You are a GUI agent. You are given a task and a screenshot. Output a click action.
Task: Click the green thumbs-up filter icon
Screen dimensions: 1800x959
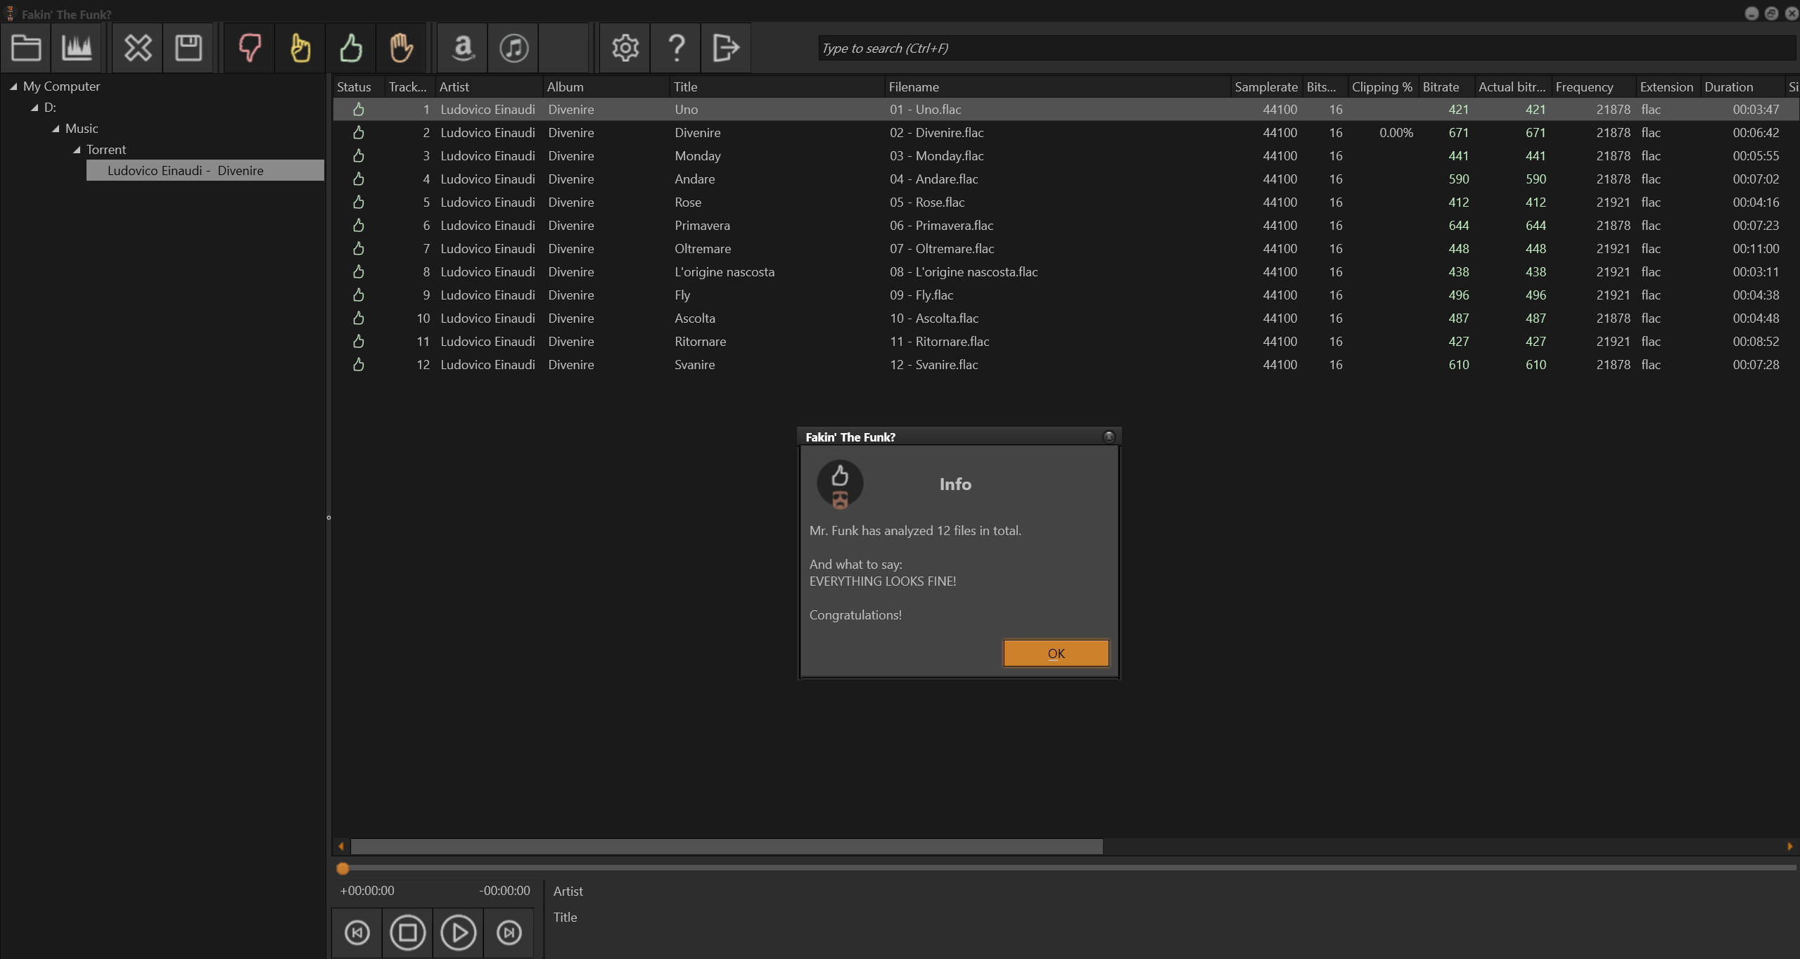pos(351,48)
